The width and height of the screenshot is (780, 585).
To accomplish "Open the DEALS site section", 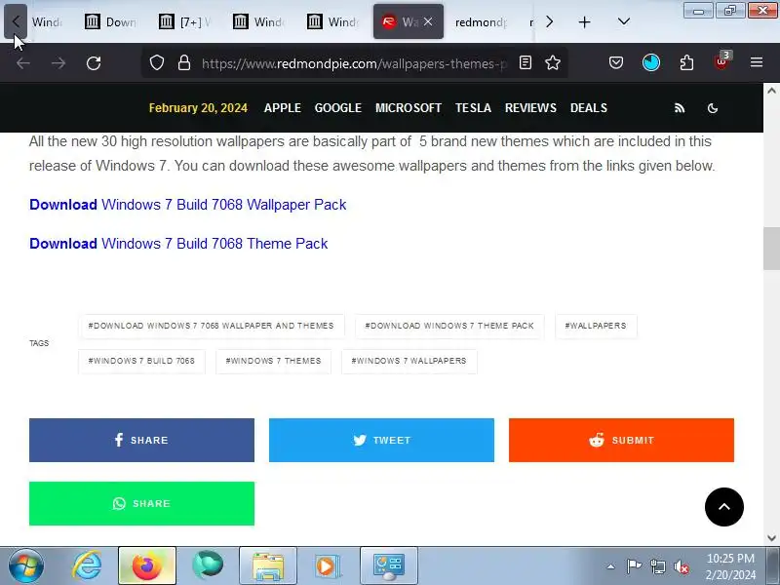I will coord(589,108).
